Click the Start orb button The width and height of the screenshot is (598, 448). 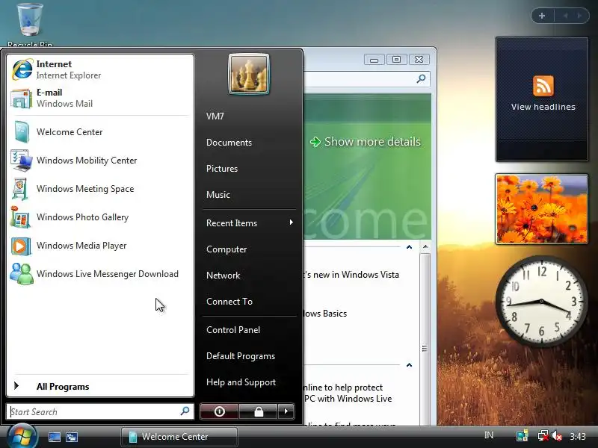tap(22, 437)
